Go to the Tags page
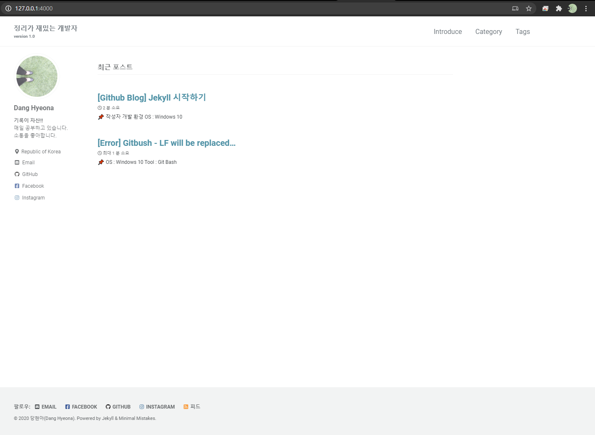Screen dimensions: 595x435 (x=523, y=32)
